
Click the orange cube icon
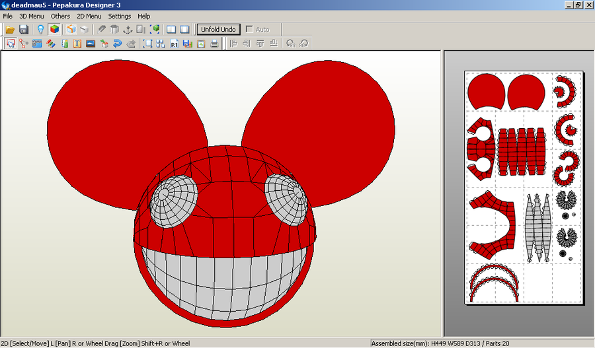71,29
